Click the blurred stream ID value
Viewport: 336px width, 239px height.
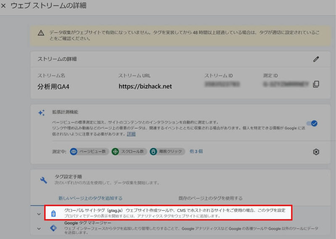[x=222, y=84]
